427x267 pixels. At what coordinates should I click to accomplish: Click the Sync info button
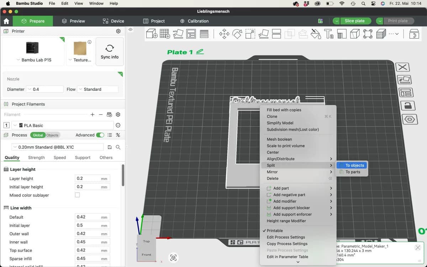(110, 52)
